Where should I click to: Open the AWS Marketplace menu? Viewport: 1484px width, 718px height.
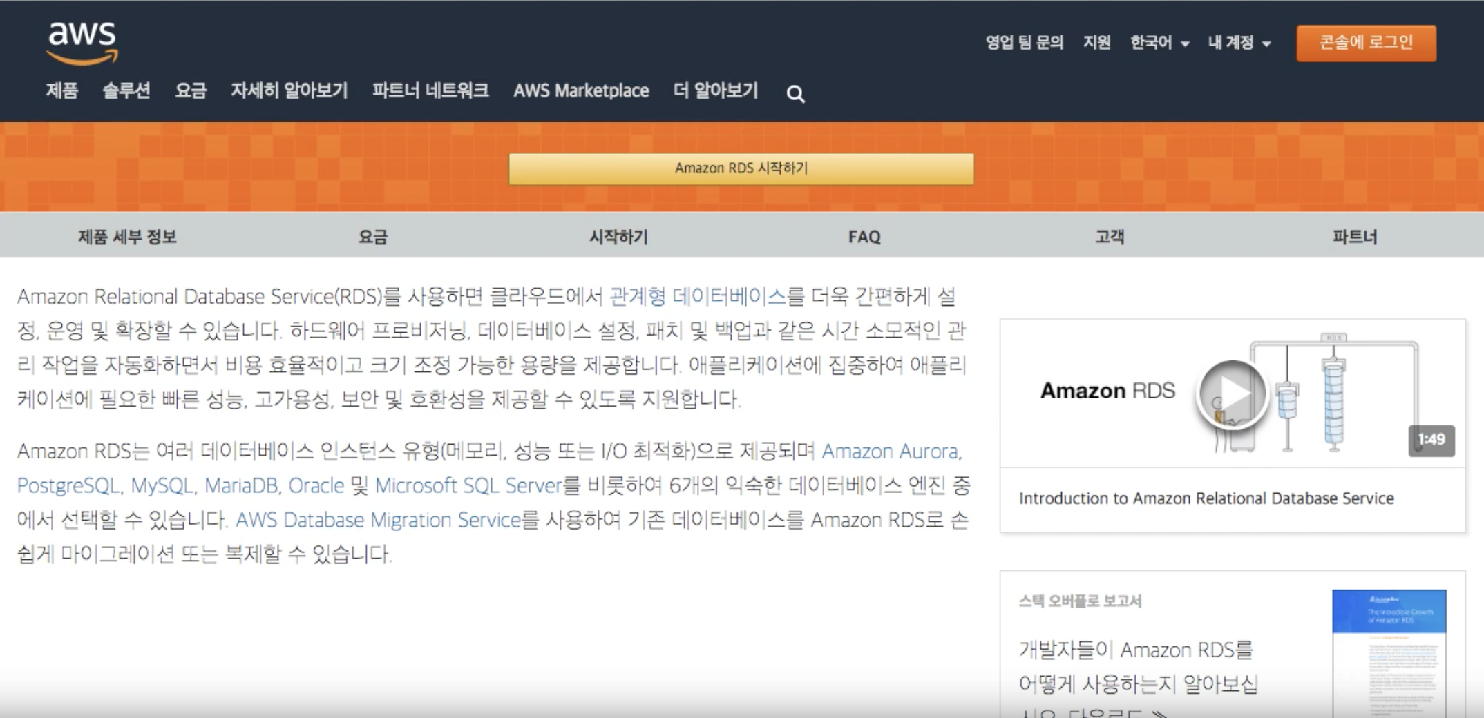click(x=581, y=90)
